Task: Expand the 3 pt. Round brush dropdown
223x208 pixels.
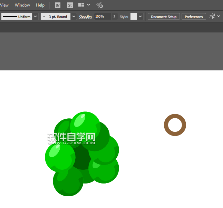Action: [74, 17]
